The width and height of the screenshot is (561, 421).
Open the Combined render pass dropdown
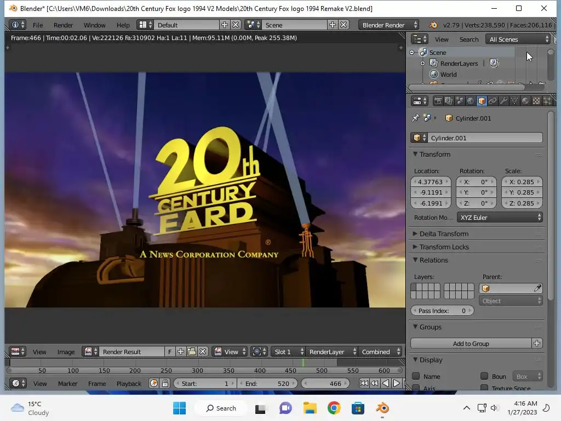tap(380, 351)
